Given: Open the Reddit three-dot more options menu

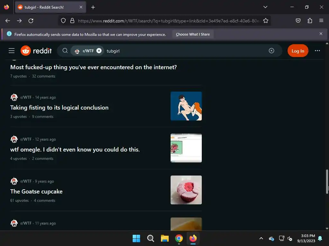Looking at the screenshot, I should (317, 51).
